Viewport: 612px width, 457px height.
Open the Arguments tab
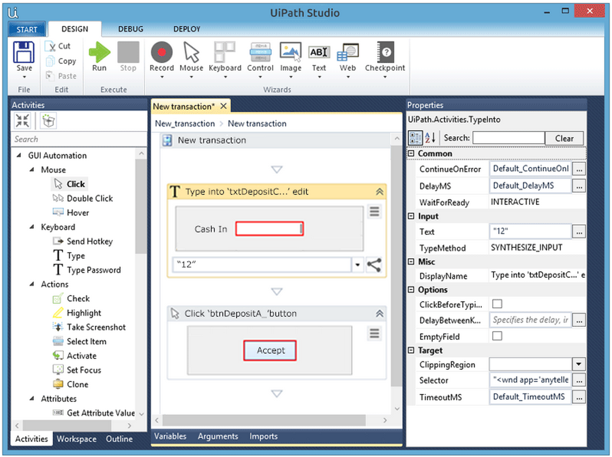coord(218,436)
